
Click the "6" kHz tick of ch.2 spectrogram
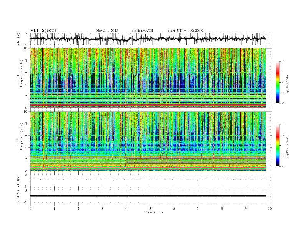tap(27, 135)
